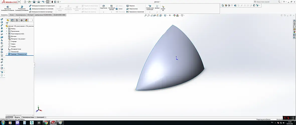296x125 pixels.
Task: Click the Section View icon in the view toolbar
Action: pyautogui.click(x=155, y=16)
